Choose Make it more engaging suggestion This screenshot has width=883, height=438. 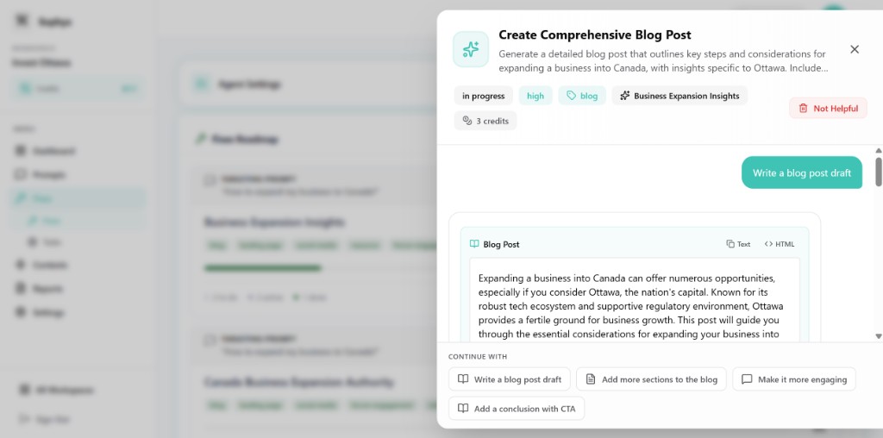coord(794,379)
